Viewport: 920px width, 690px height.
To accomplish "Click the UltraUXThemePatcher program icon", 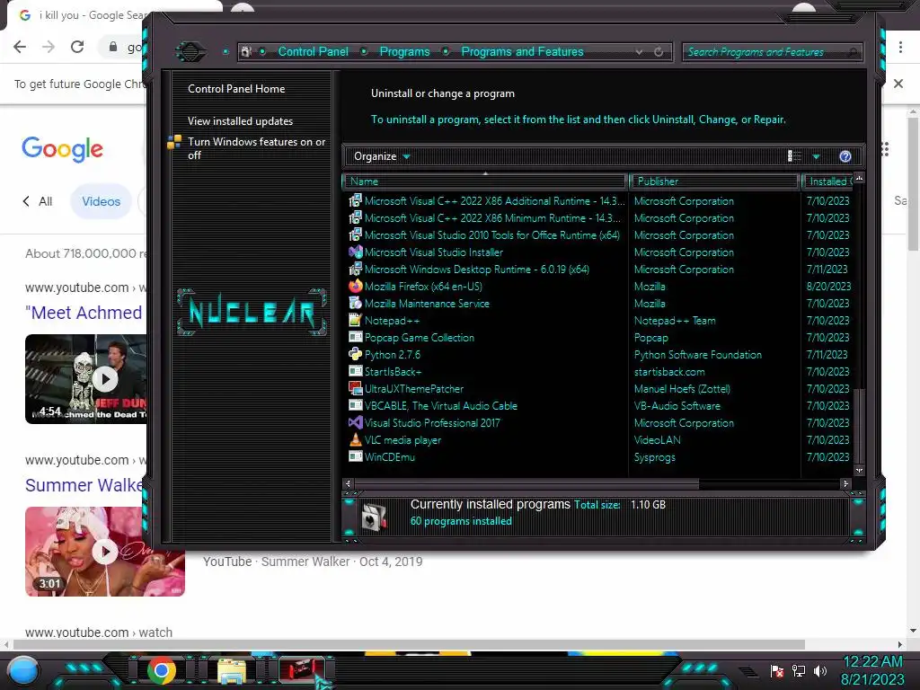I will coord(355,388).
